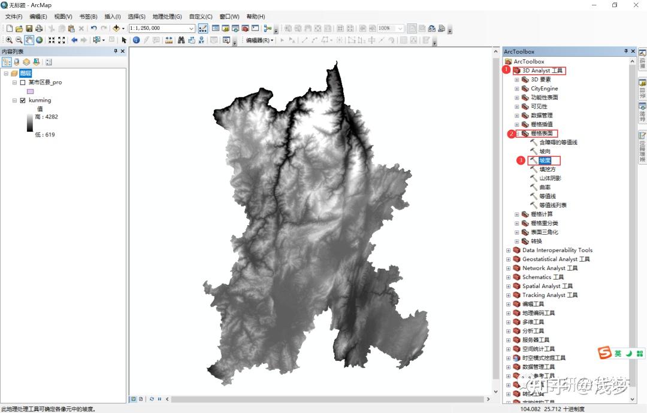Open the map scale dropdown
The image size is (647, 413).
191,29
